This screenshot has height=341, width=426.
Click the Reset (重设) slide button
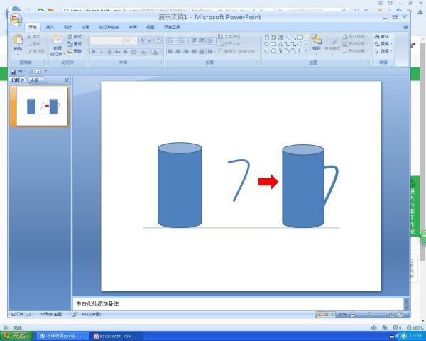pyautogui.click(x=77, y=44)
